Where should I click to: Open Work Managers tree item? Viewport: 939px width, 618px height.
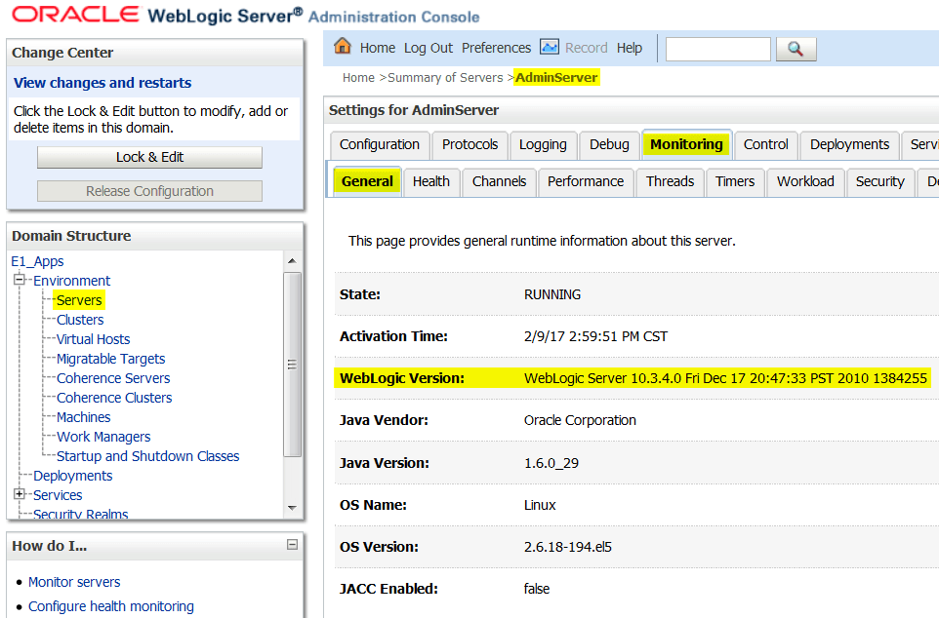[103, 437]
